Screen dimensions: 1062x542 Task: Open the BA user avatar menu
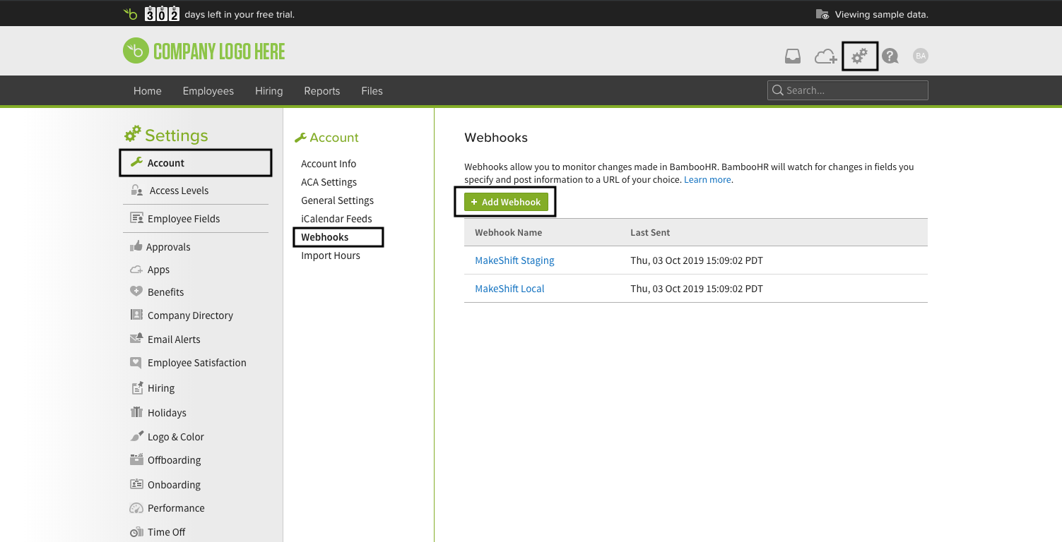920,56
